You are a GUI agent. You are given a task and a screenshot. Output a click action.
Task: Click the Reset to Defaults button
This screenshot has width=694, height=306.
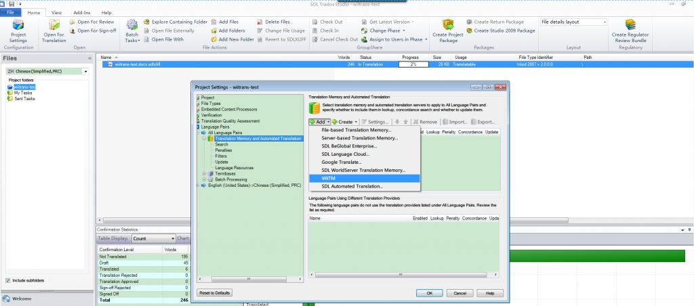214,292
